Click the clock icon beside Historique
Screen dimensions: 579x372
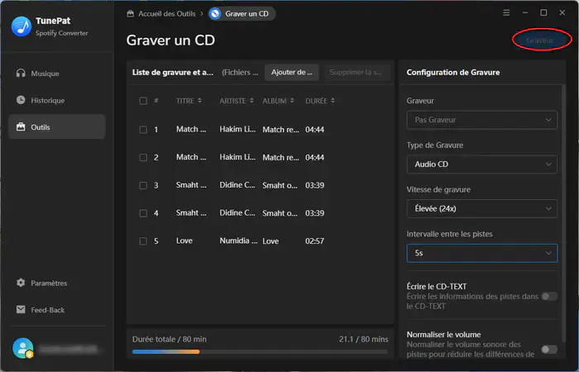click(21, 100)
